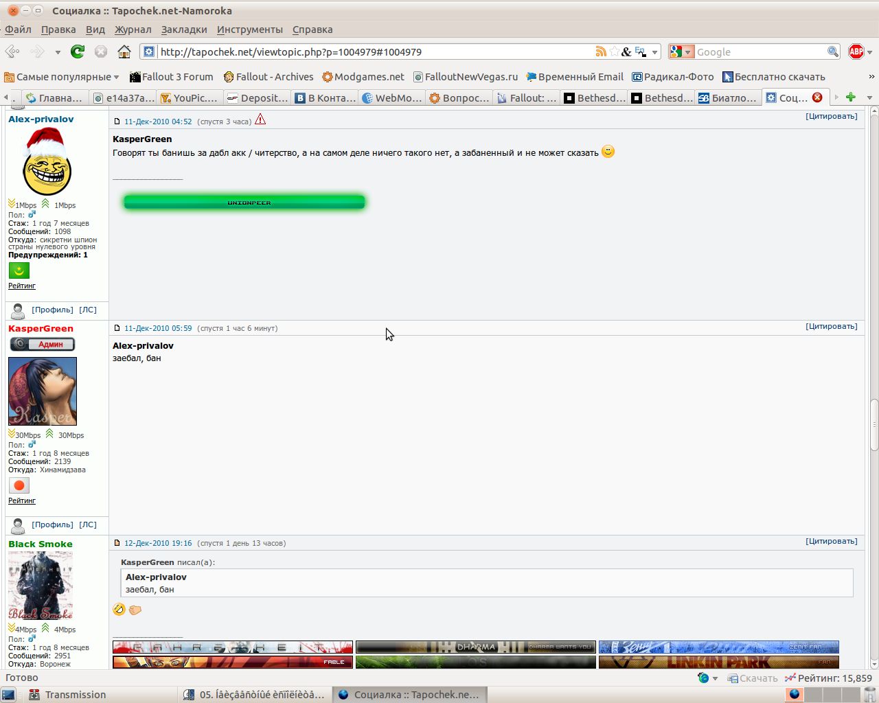Open the Инструменты menu
879x703 pixels.
[x=249, y=30]
